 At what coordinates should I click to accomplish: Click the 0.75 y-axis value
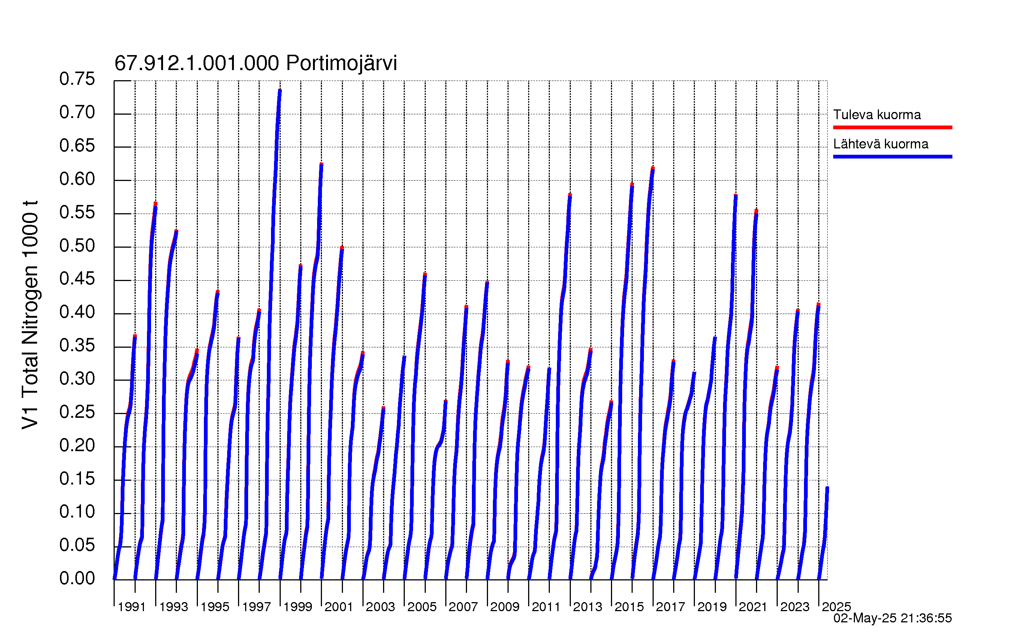click(77, 79)
